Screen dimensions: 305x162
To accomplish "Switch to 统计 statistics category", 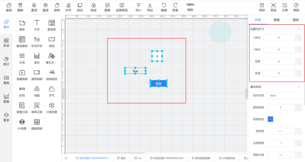I will pos(6,61).
